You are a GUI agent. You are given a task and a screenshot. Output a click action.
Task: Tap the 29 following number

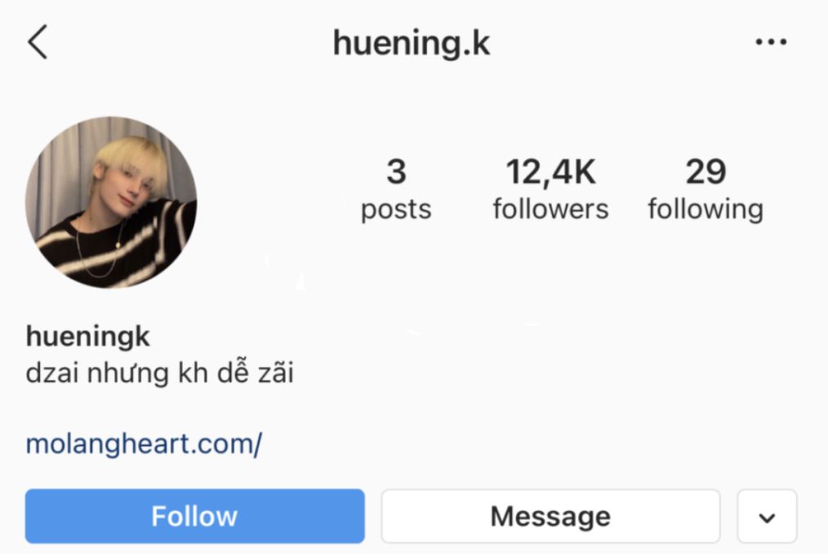(706, 171)
